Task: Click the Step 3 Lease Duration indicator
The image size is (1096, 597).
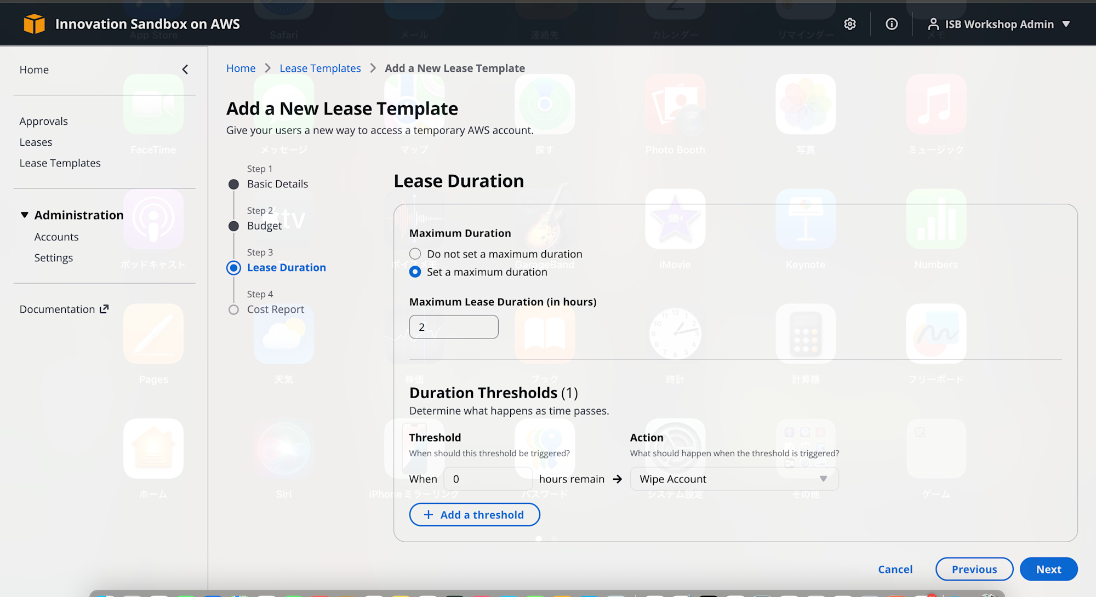Action: tap(234, 268)
